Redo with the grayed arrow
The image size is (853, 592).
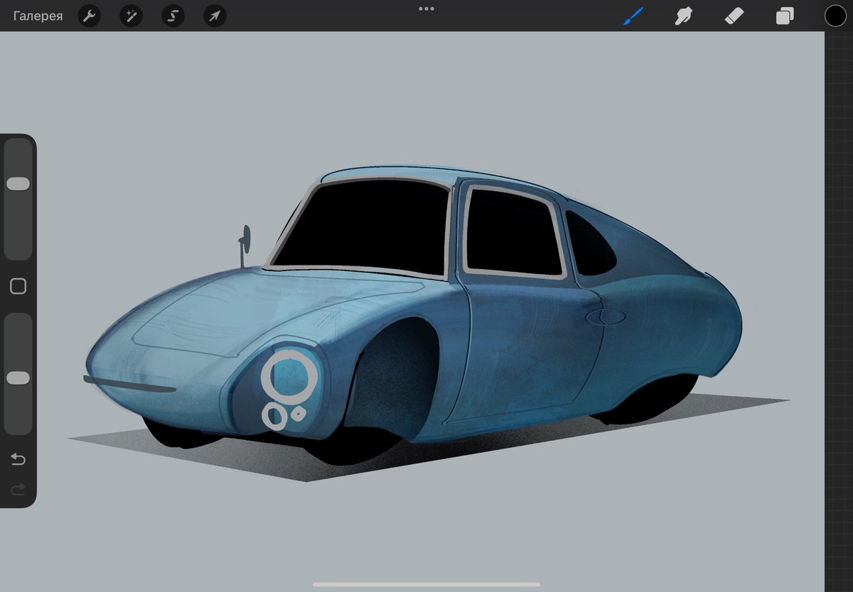(18, 489)
